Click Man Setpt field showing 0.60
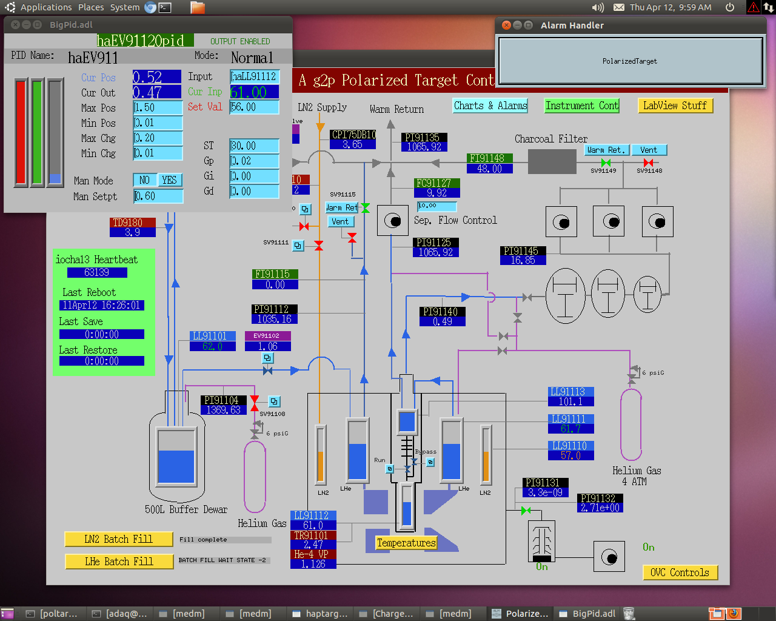Screen dimensions: 776x621 [158, 196]
